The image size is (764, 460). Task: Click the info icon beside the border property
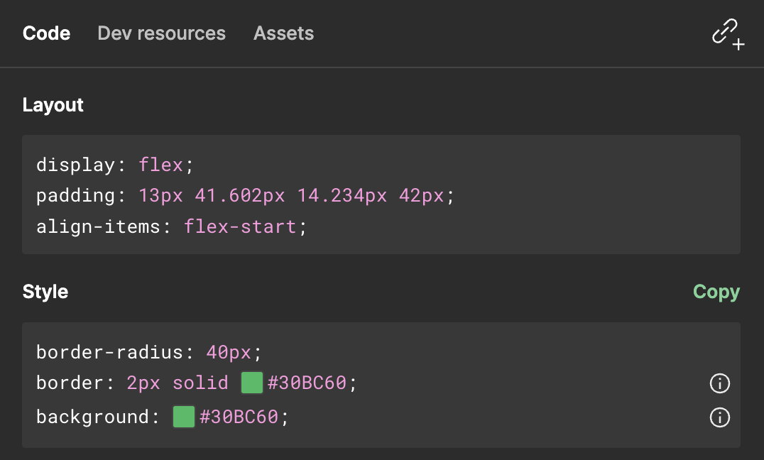[719, 383]
